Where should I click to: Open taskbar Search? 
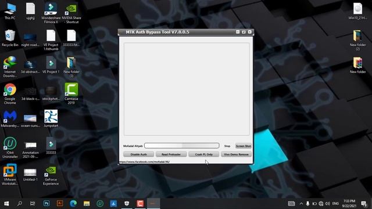pyautogui.click(x=20, y=203)
